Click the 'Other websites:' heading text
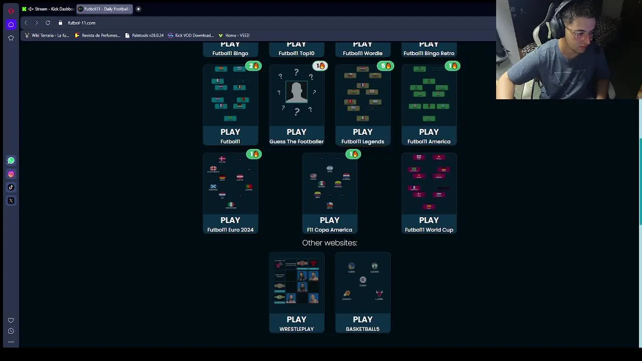Screen dimensions: 642x361 [x=330, y=243]
